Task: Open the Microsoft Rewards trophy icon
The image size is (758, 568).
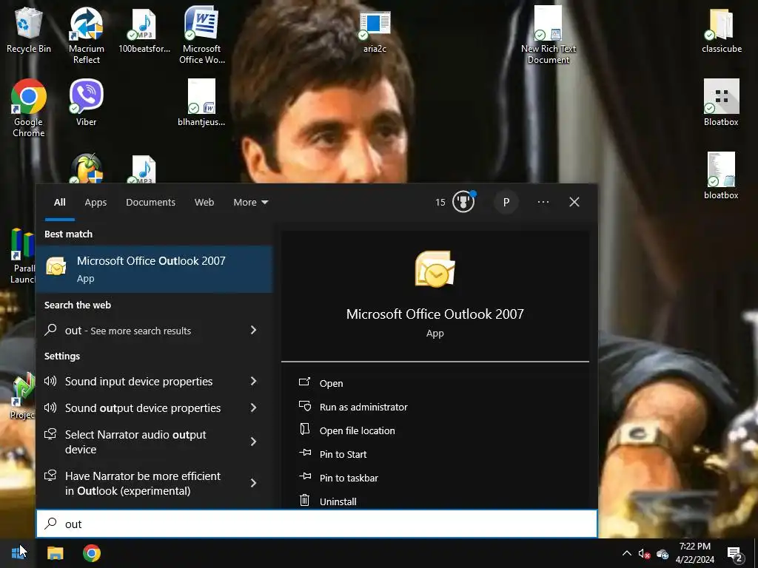Action: click(x=463, y=202)
